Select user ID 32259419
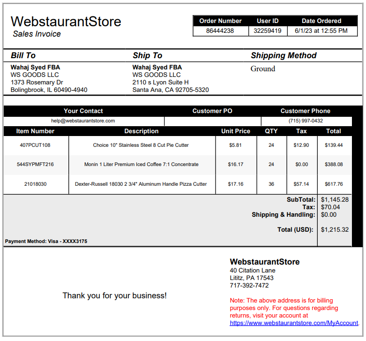366x341 pixels. (268, 31)
